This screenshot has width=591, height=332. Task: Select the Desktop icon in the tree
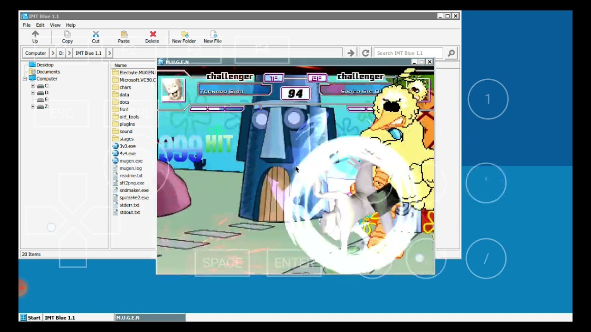pyautogui.click(x=32, y=65)
